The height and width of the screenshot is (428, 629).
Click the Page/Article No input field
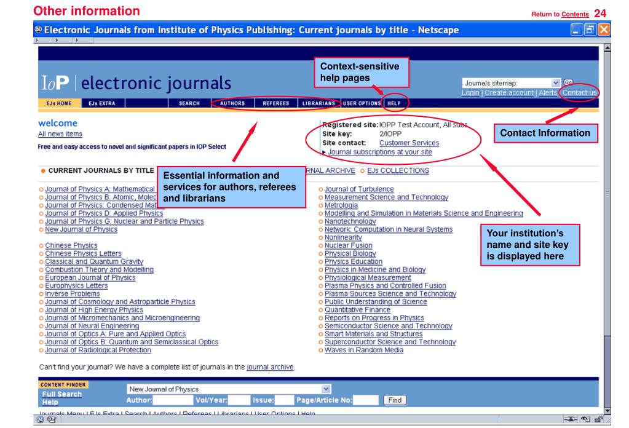click(365, 400)
